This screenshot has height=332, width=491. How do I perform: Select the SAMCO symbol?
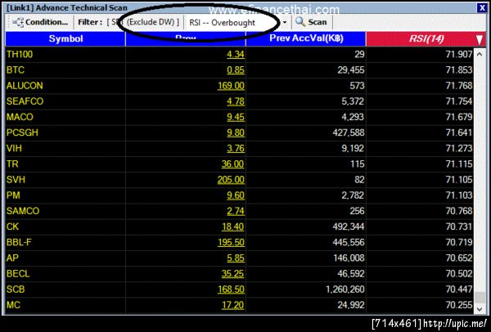[x=23, y=211]
